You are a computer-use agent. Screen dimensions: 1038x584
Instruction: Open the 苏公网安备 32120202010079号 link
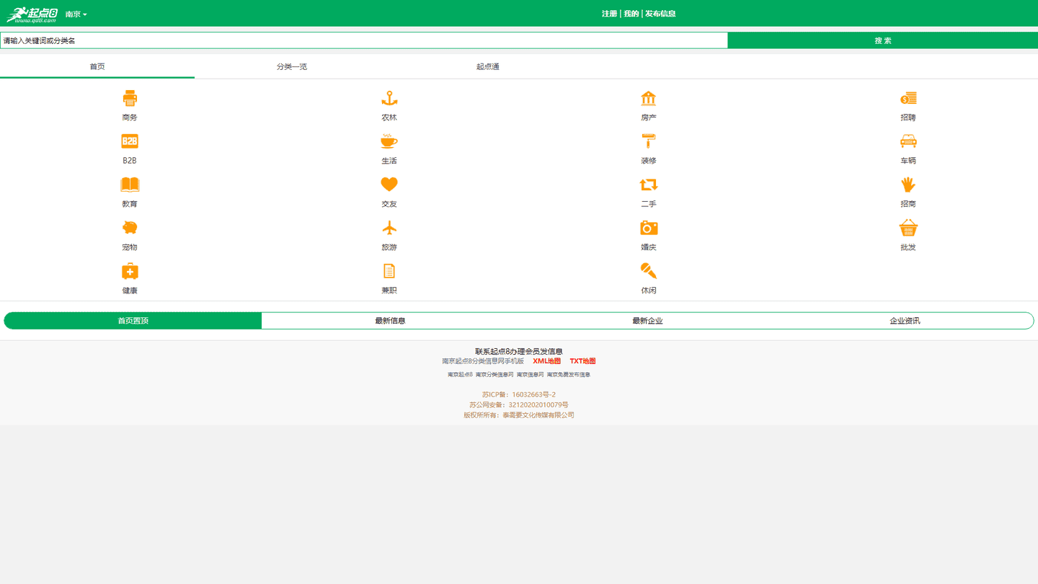519,405
